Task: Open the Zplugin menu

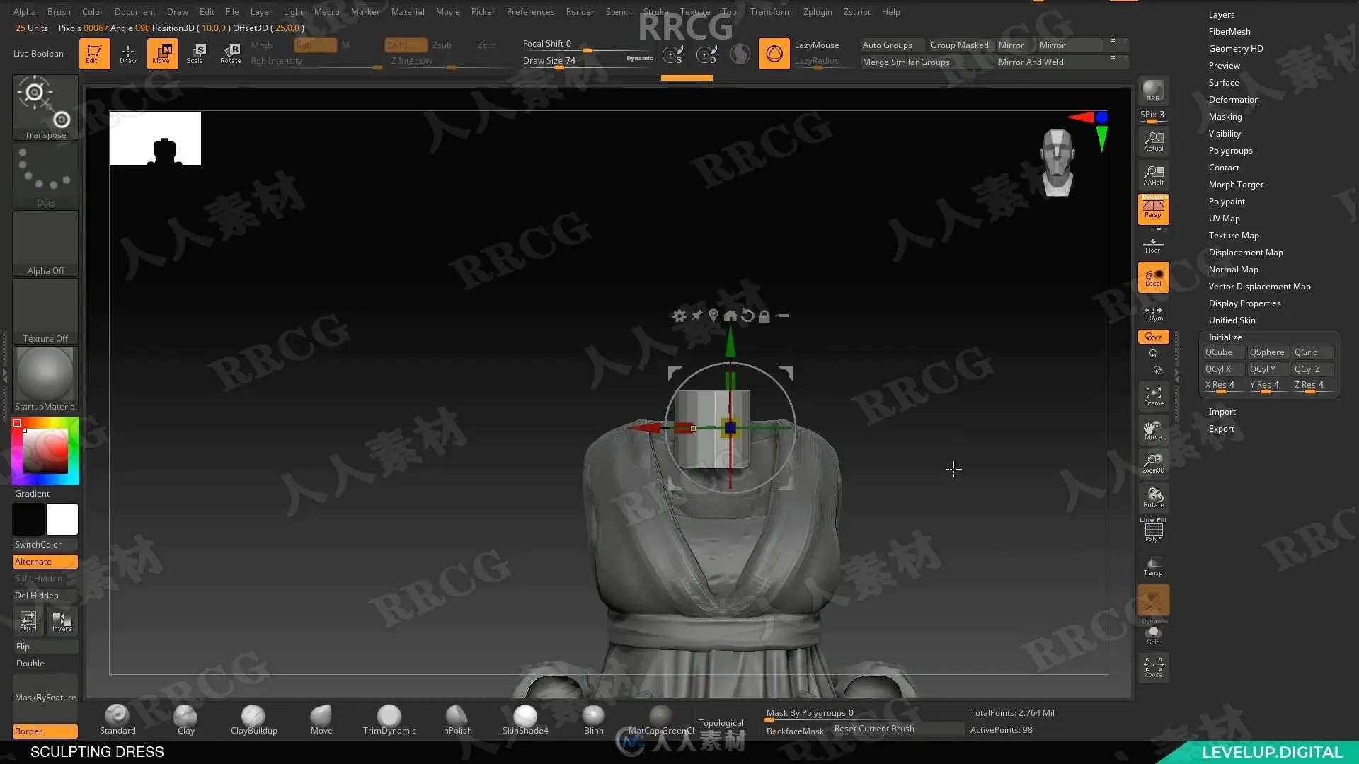Action: click(x=818, y=11)
